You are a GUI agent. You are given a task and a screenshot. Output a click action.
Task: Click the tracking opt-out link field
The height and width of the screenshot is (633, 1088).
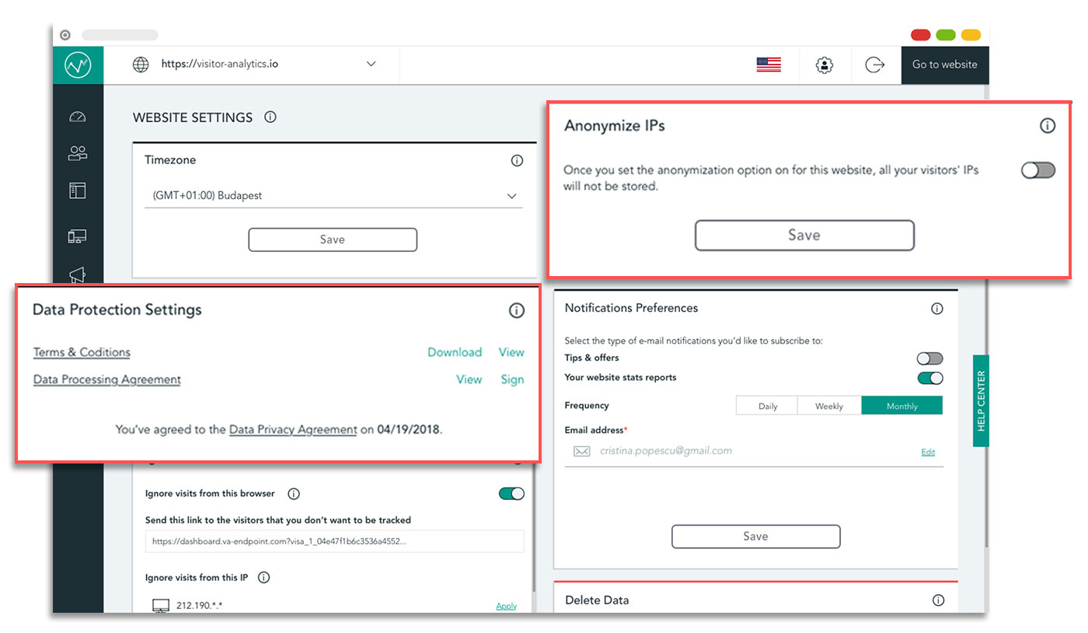pos(334,541)
